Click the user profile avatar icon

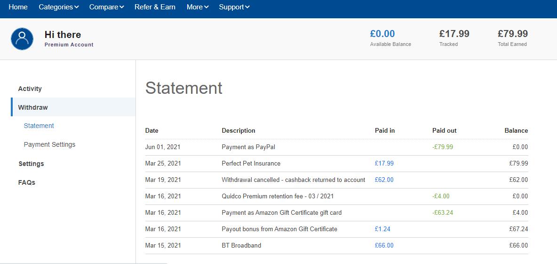click(x=22, y=39)
